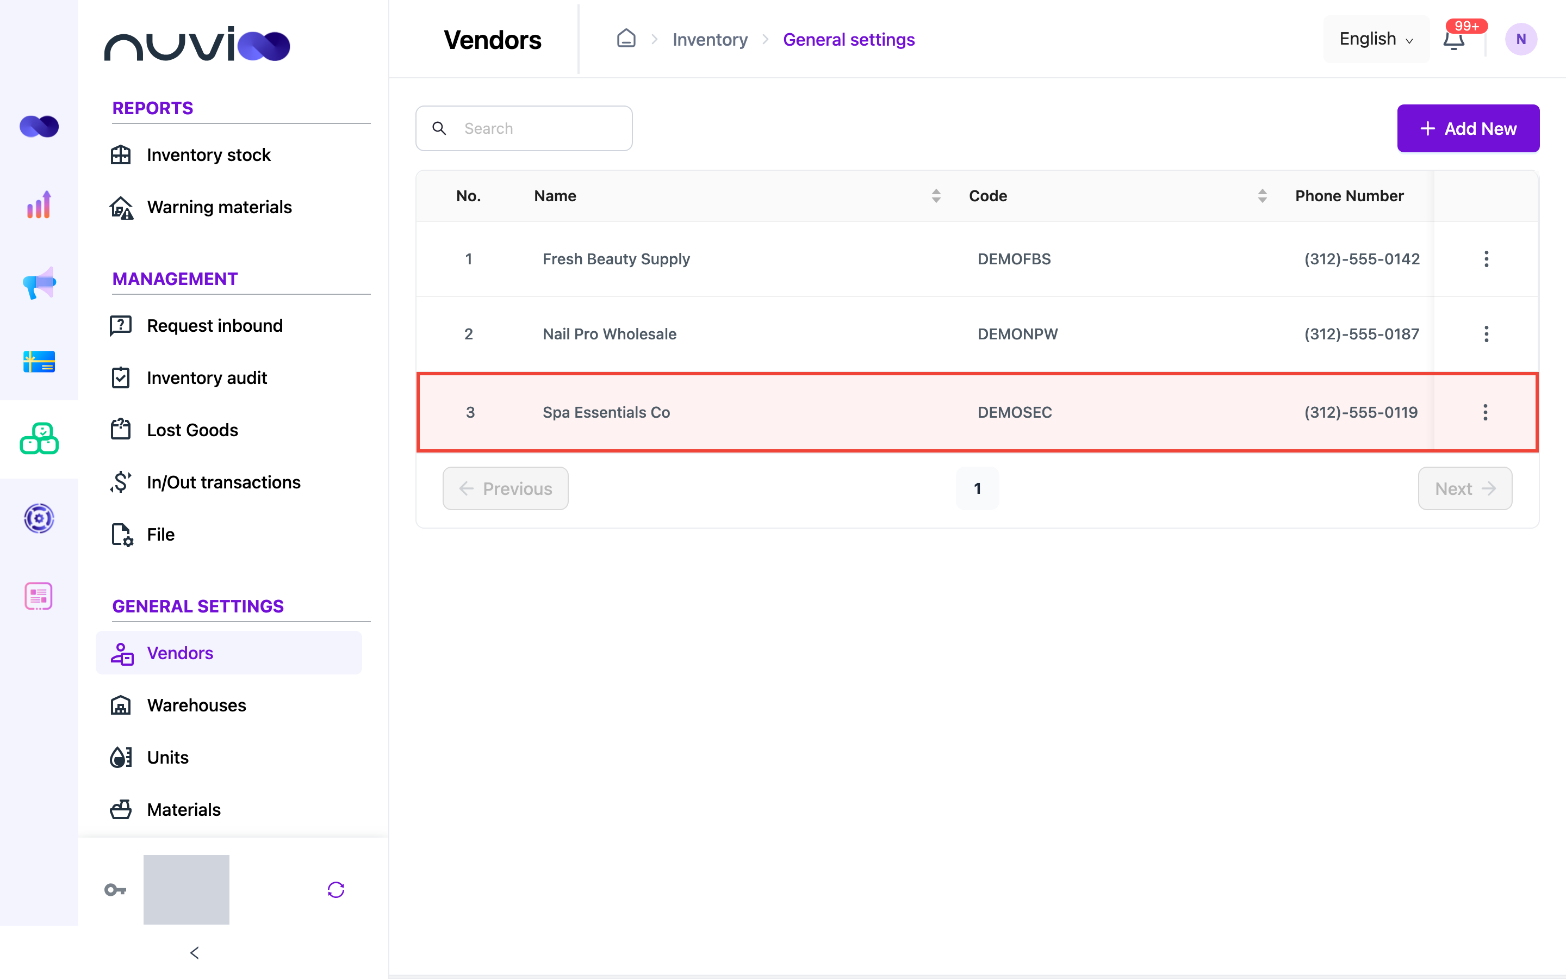Click the Nuvi infinity logo in icon rail
Image resolution: width=1566 pixels, height=979 pixels.
(x=39, y=126)
